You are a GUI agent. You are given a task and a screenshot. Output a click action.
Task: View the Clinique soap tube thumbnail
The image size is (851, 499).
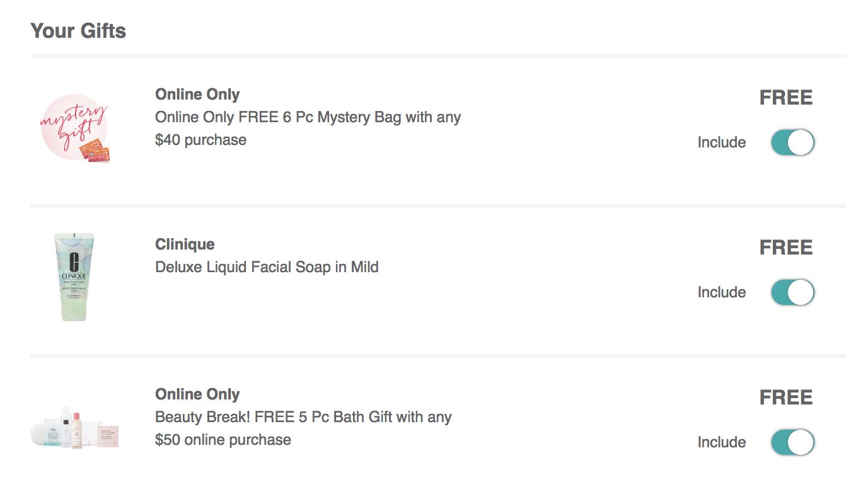click(74, 277)
